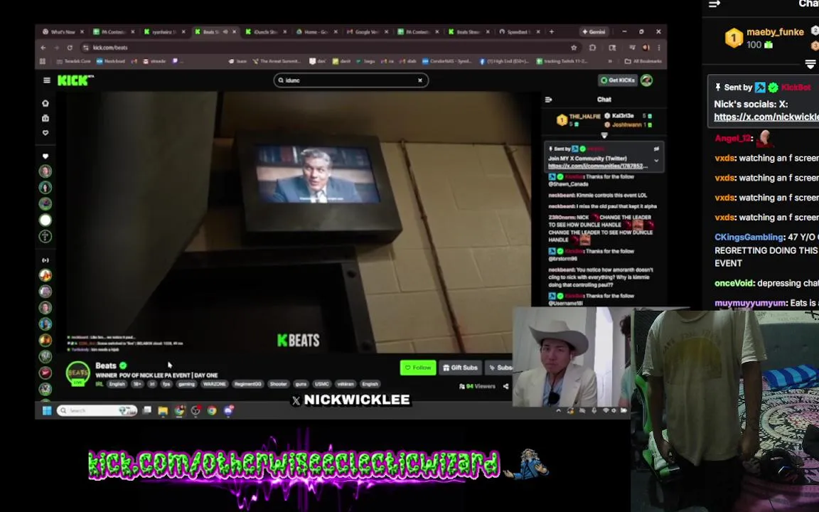
Task: Open the browser extensions puzzle icon
Action: click(592, 48)
